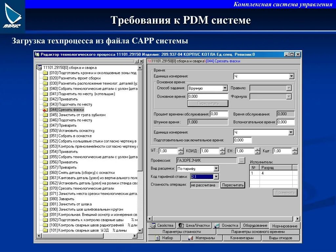336x252 pixels.
Task: Click Пересчитать next to Стоимость операции
Action: click(233, 185)
